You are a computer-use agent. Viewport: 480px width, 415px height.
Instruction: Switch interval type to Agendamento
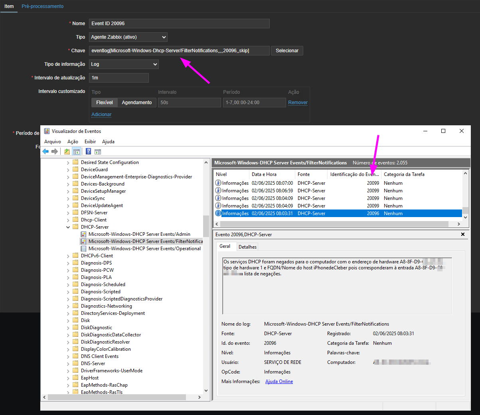136,103
